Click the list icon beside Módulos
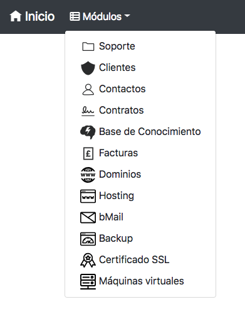The width and height of the screenshot is (245, 314). click(75, 16)
